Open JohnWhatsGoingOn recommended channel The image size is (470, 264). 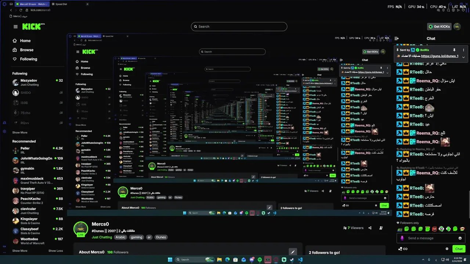coord(37,160)
